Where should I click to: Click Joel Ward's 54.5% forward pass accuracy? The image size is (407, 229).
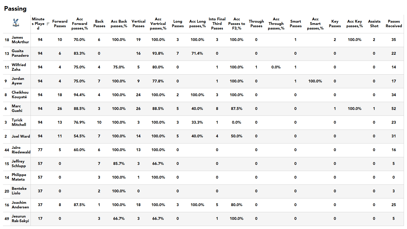pos(79,136)
